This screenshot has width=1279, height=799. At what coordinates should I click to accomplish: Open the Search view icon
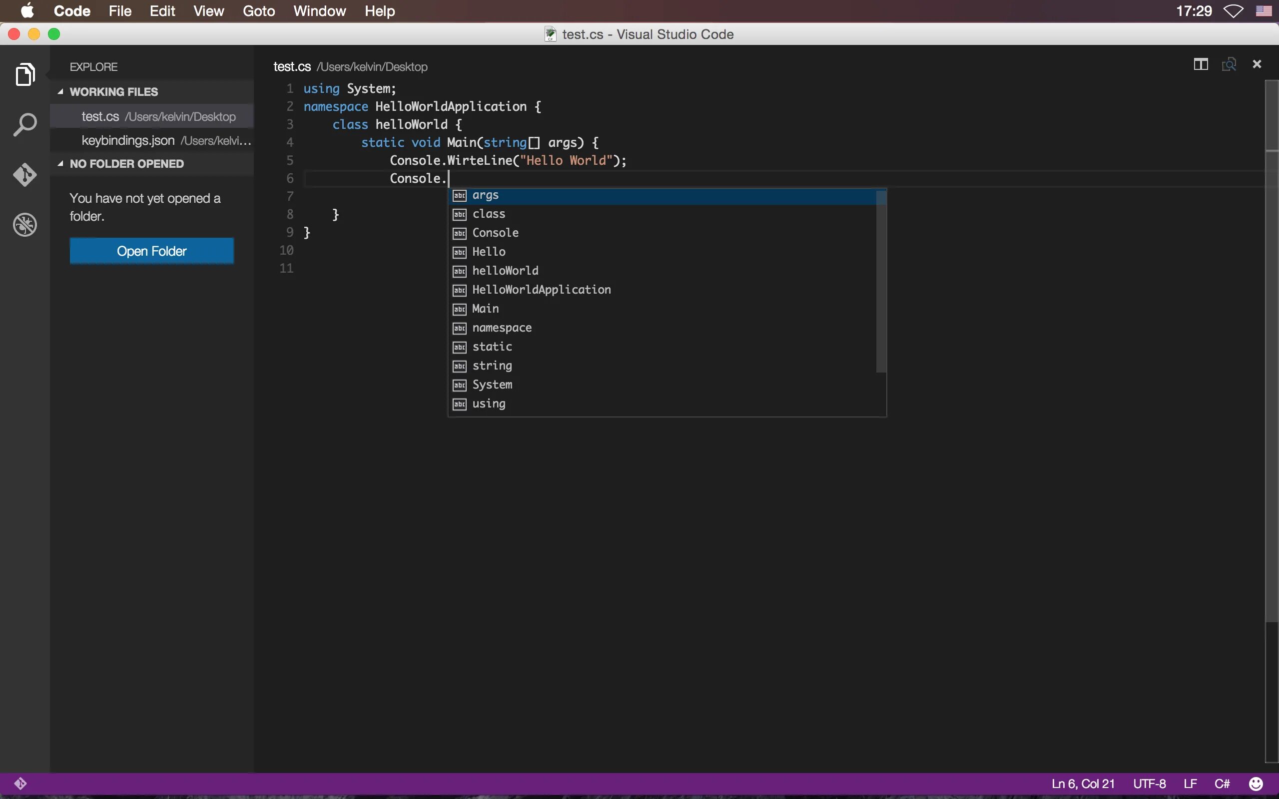tap(25, 125)
